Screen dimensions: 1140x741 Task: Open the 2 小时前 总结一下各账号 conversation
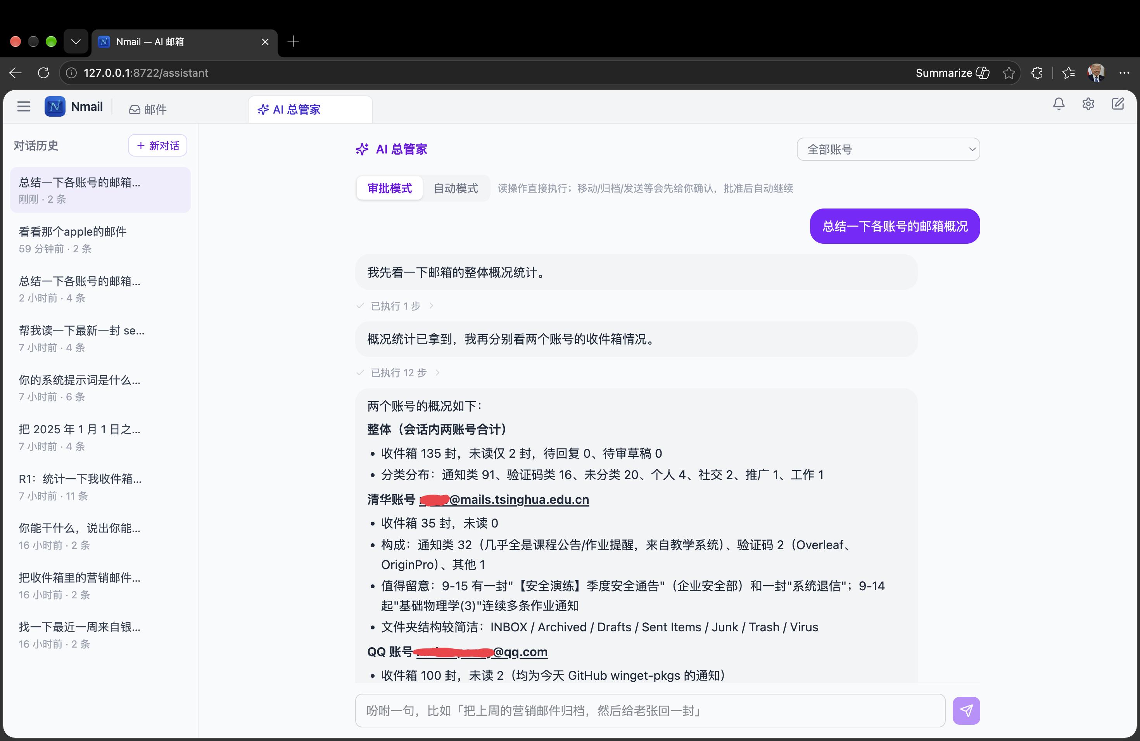point(100,289)
